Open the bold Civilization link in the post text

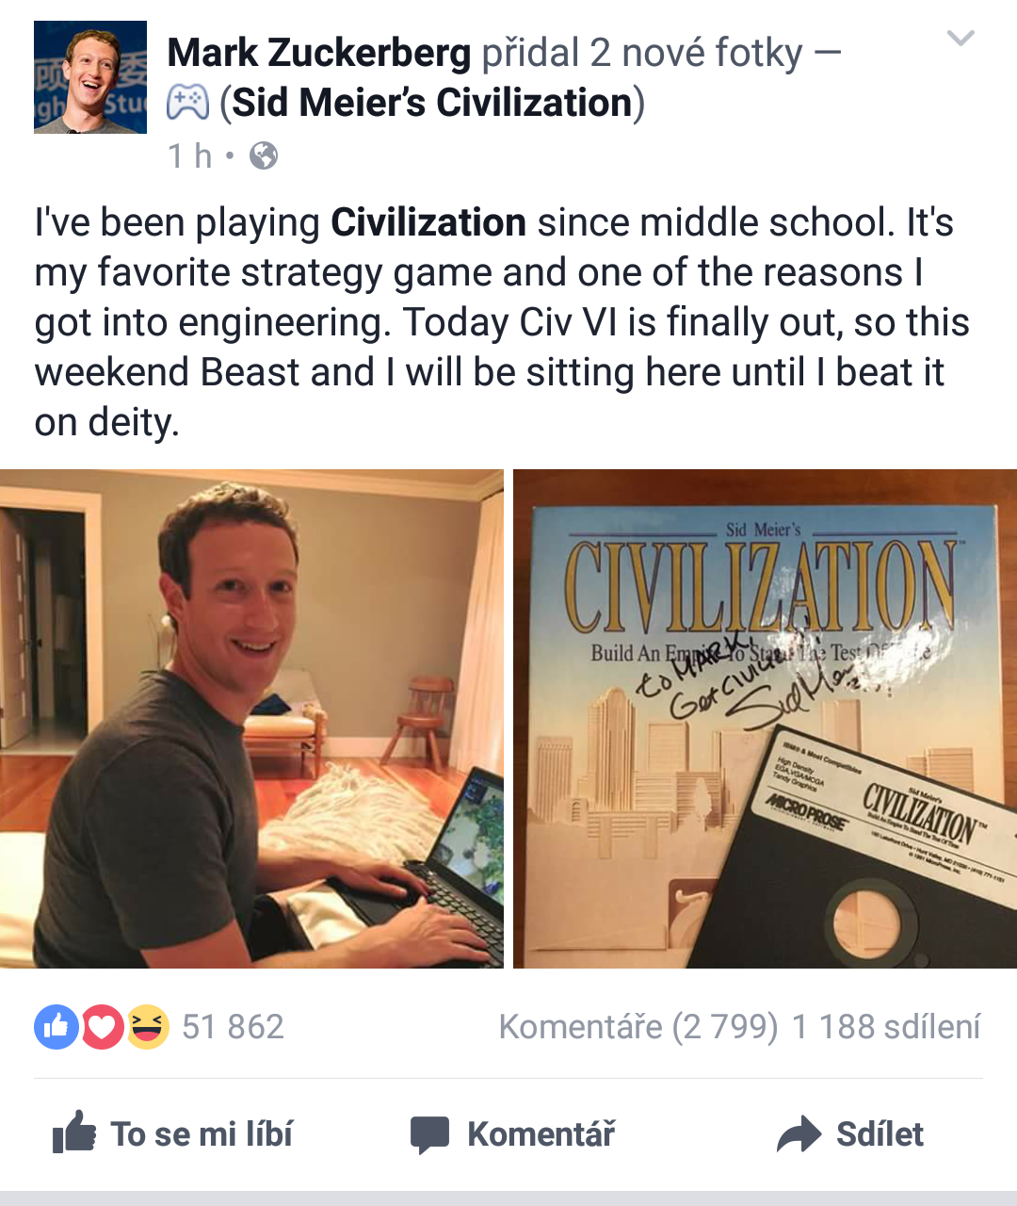(428, 222)
